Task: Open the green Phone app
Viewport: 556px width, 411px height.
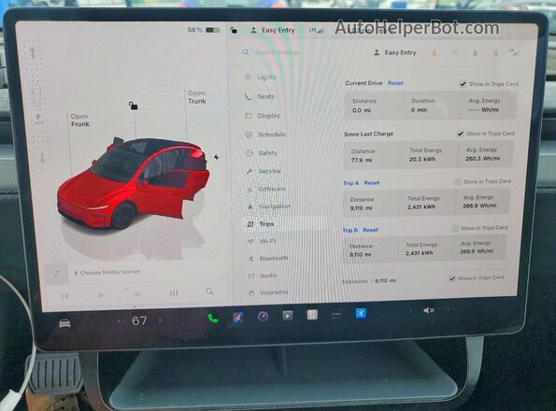Action: click(213, 319)
